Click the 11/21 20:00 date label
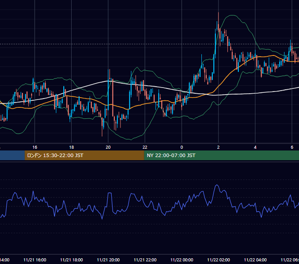Screen dimensions: 299x264 click(108, 260)
